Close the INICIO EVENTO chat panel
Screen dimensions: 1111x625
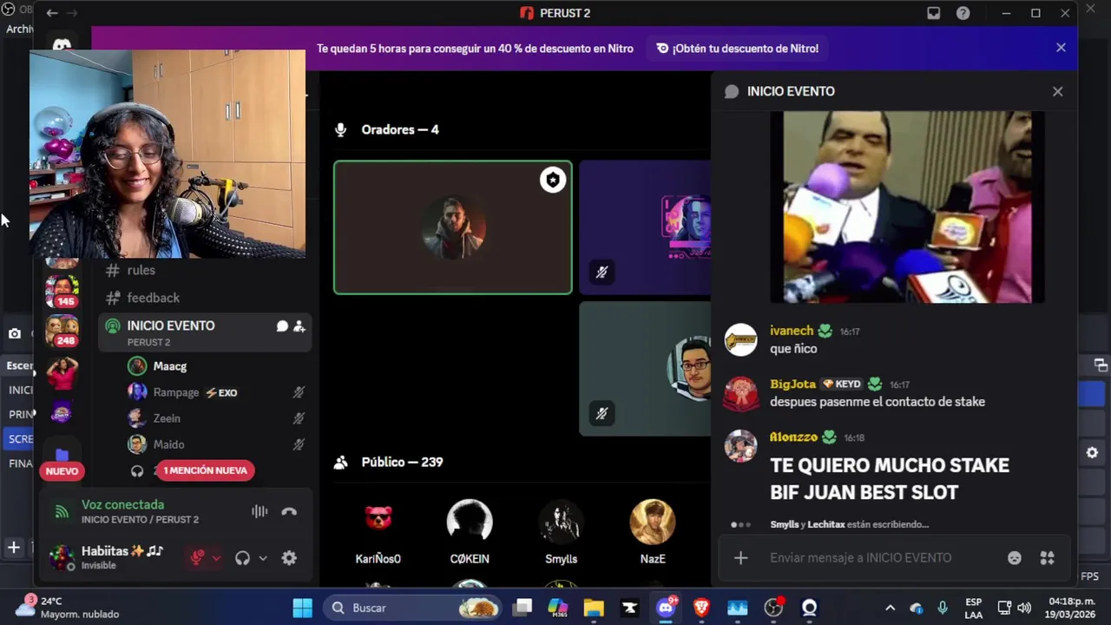tap(1057, 91)
